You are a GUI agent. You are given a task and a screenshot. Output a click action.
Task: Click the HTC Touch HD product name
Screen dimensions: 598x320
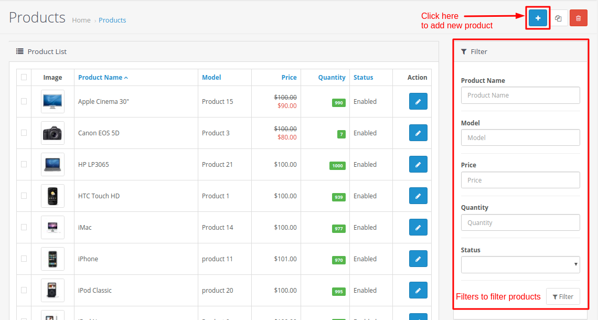click(x=99, y=196)
